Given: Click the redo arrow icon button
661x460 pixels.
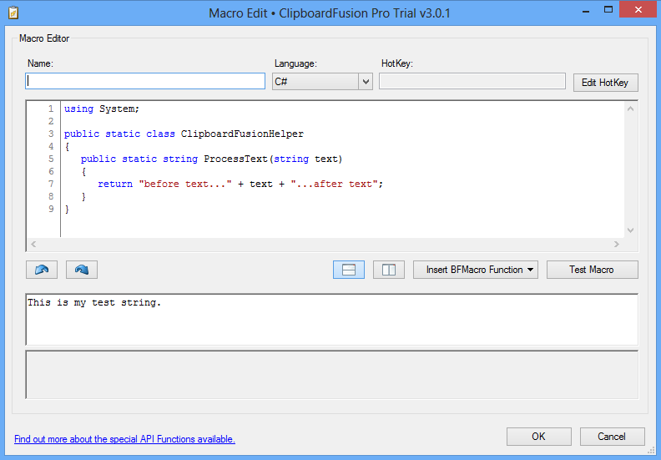Looking at the screenshot, I should (x=81, y=270).
